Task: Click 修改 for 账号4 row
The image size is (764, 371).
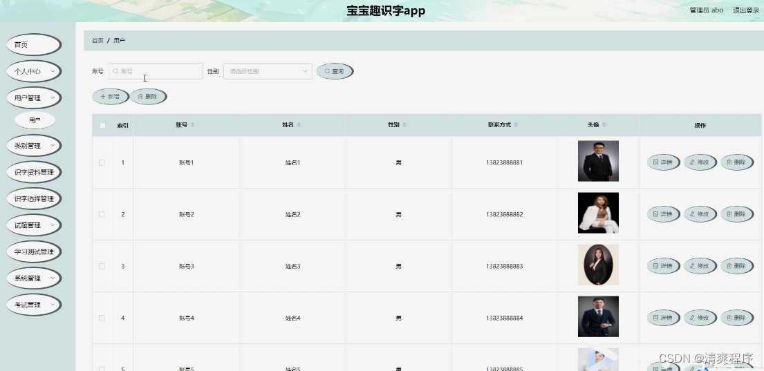Action: click(700, 317)
